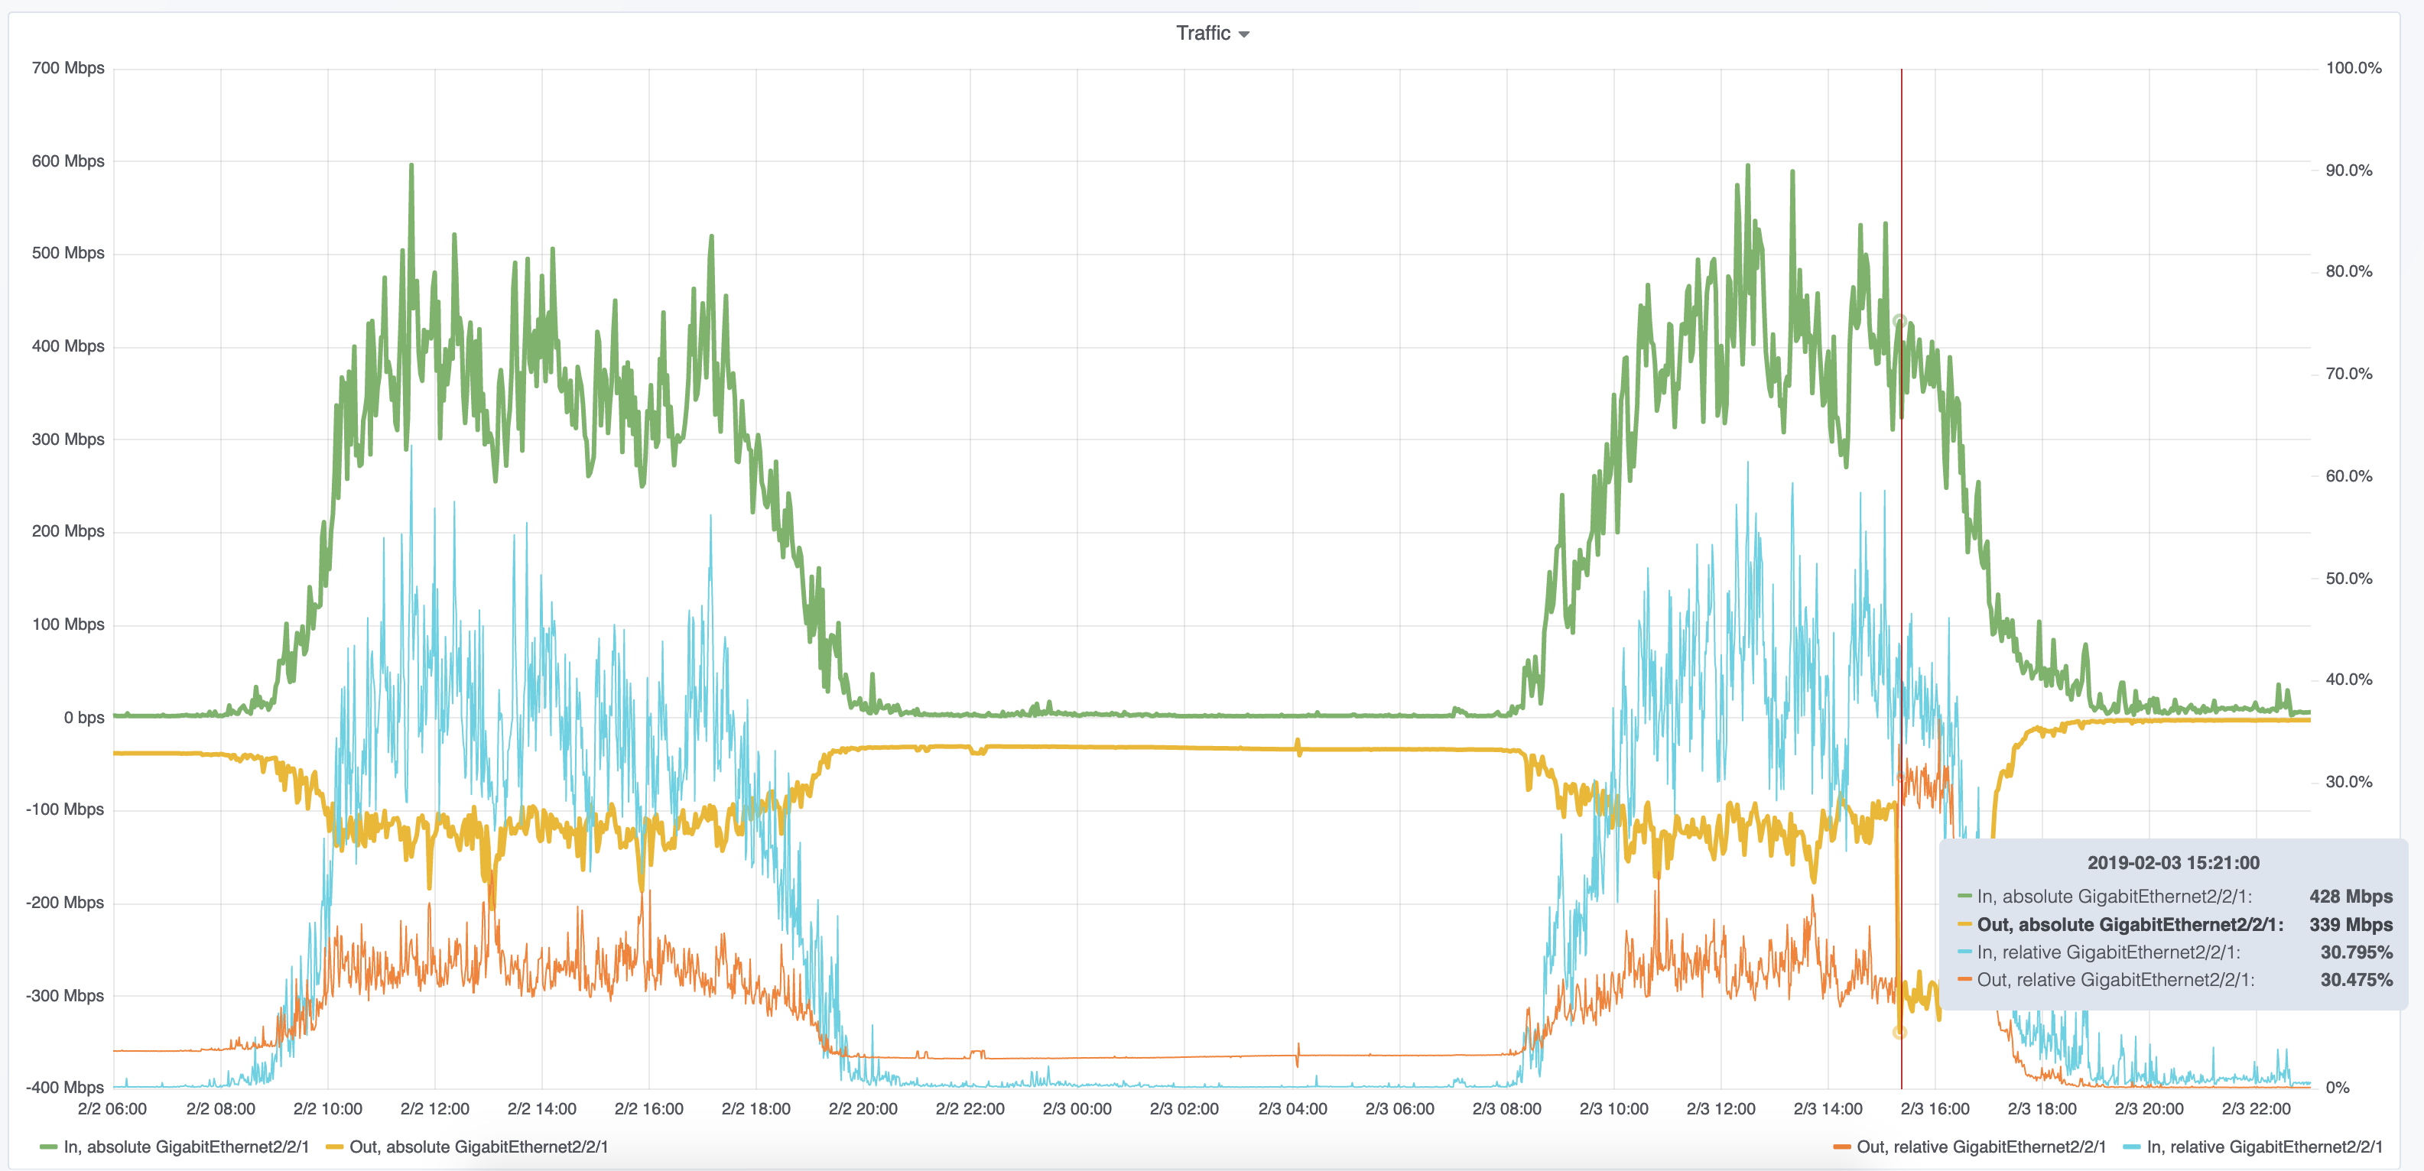Click hover point marker on green In line
Image resolution: width=2424 pixels, height=1171 pixels.
pos(1900,322)
